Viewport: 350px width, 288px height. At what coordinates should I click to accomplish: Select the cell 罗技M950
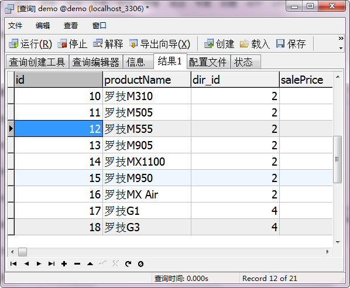(x=147, y=178)
